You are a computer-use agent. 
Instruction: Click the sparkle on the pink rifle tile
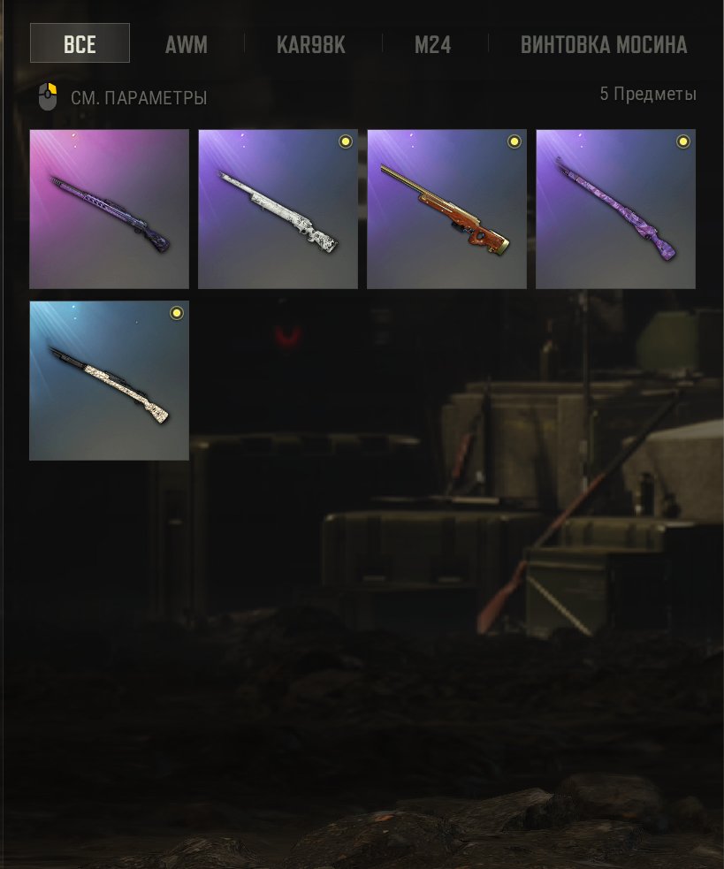click(73, 136)
